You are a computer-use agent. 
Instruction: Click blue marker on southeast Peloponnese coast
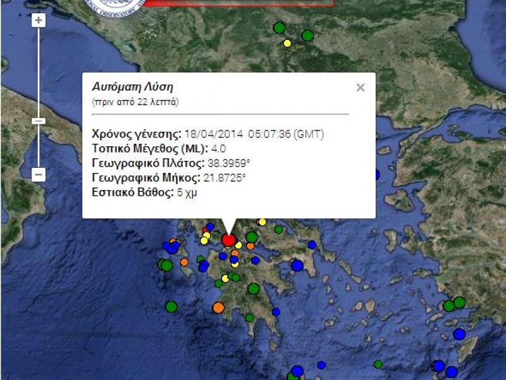coord(276,312)
